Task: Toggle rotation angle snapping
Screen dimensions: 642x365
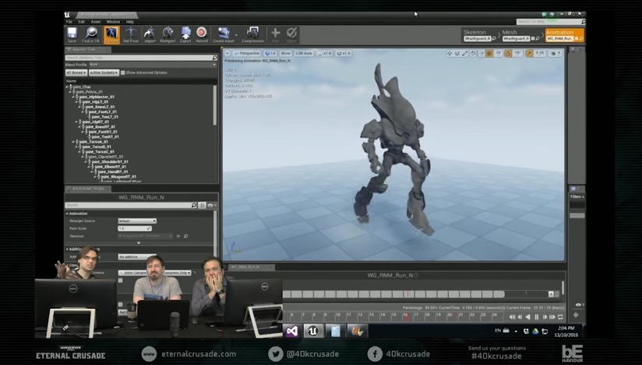Action: 508,53
